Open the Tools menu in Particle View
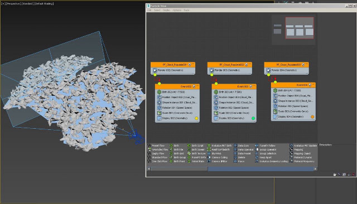The height and width of the screenshot is (204, 357). pyautogui.click(x=186, y=10)
